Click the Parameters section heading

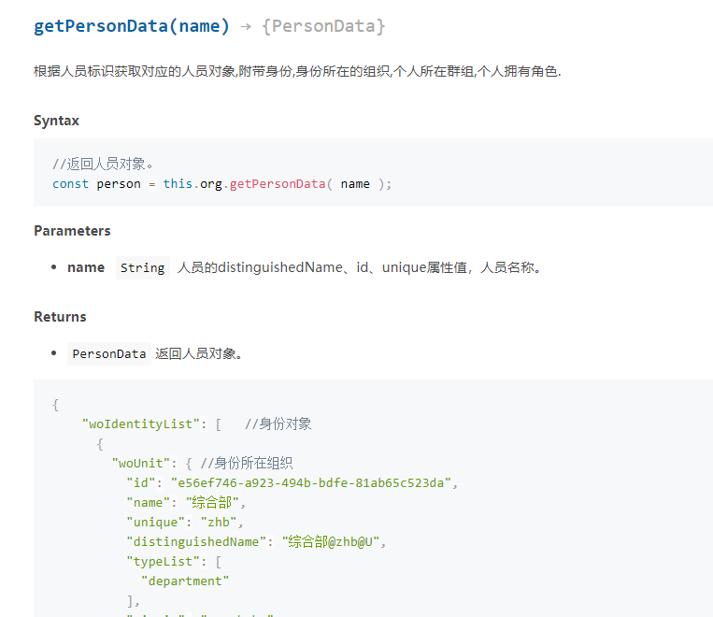(72, 231)
